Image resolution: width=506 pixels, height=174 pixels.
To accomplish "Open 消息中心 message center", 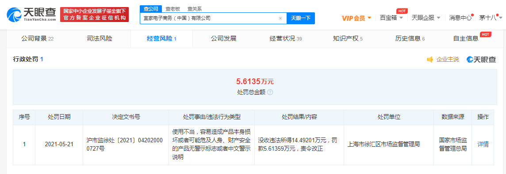I will [460, 18].
